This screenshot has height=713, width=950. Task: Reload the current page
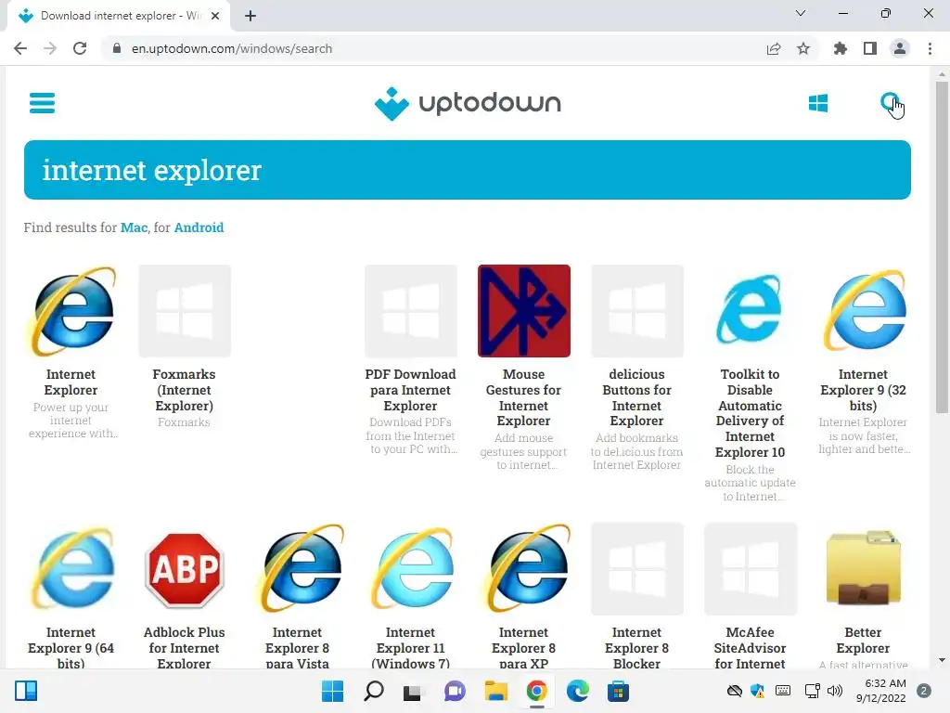tap(80, 48)
